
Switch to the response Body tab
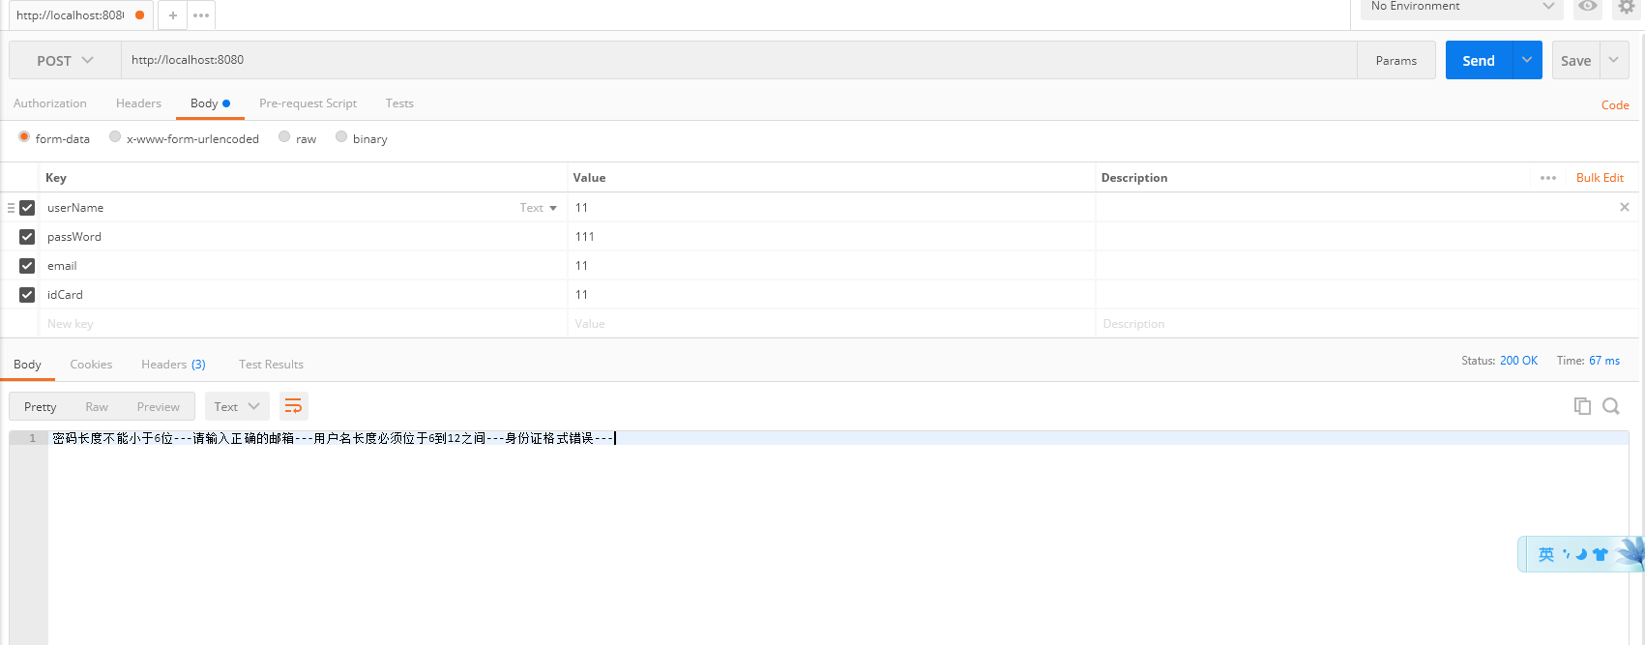27,365
